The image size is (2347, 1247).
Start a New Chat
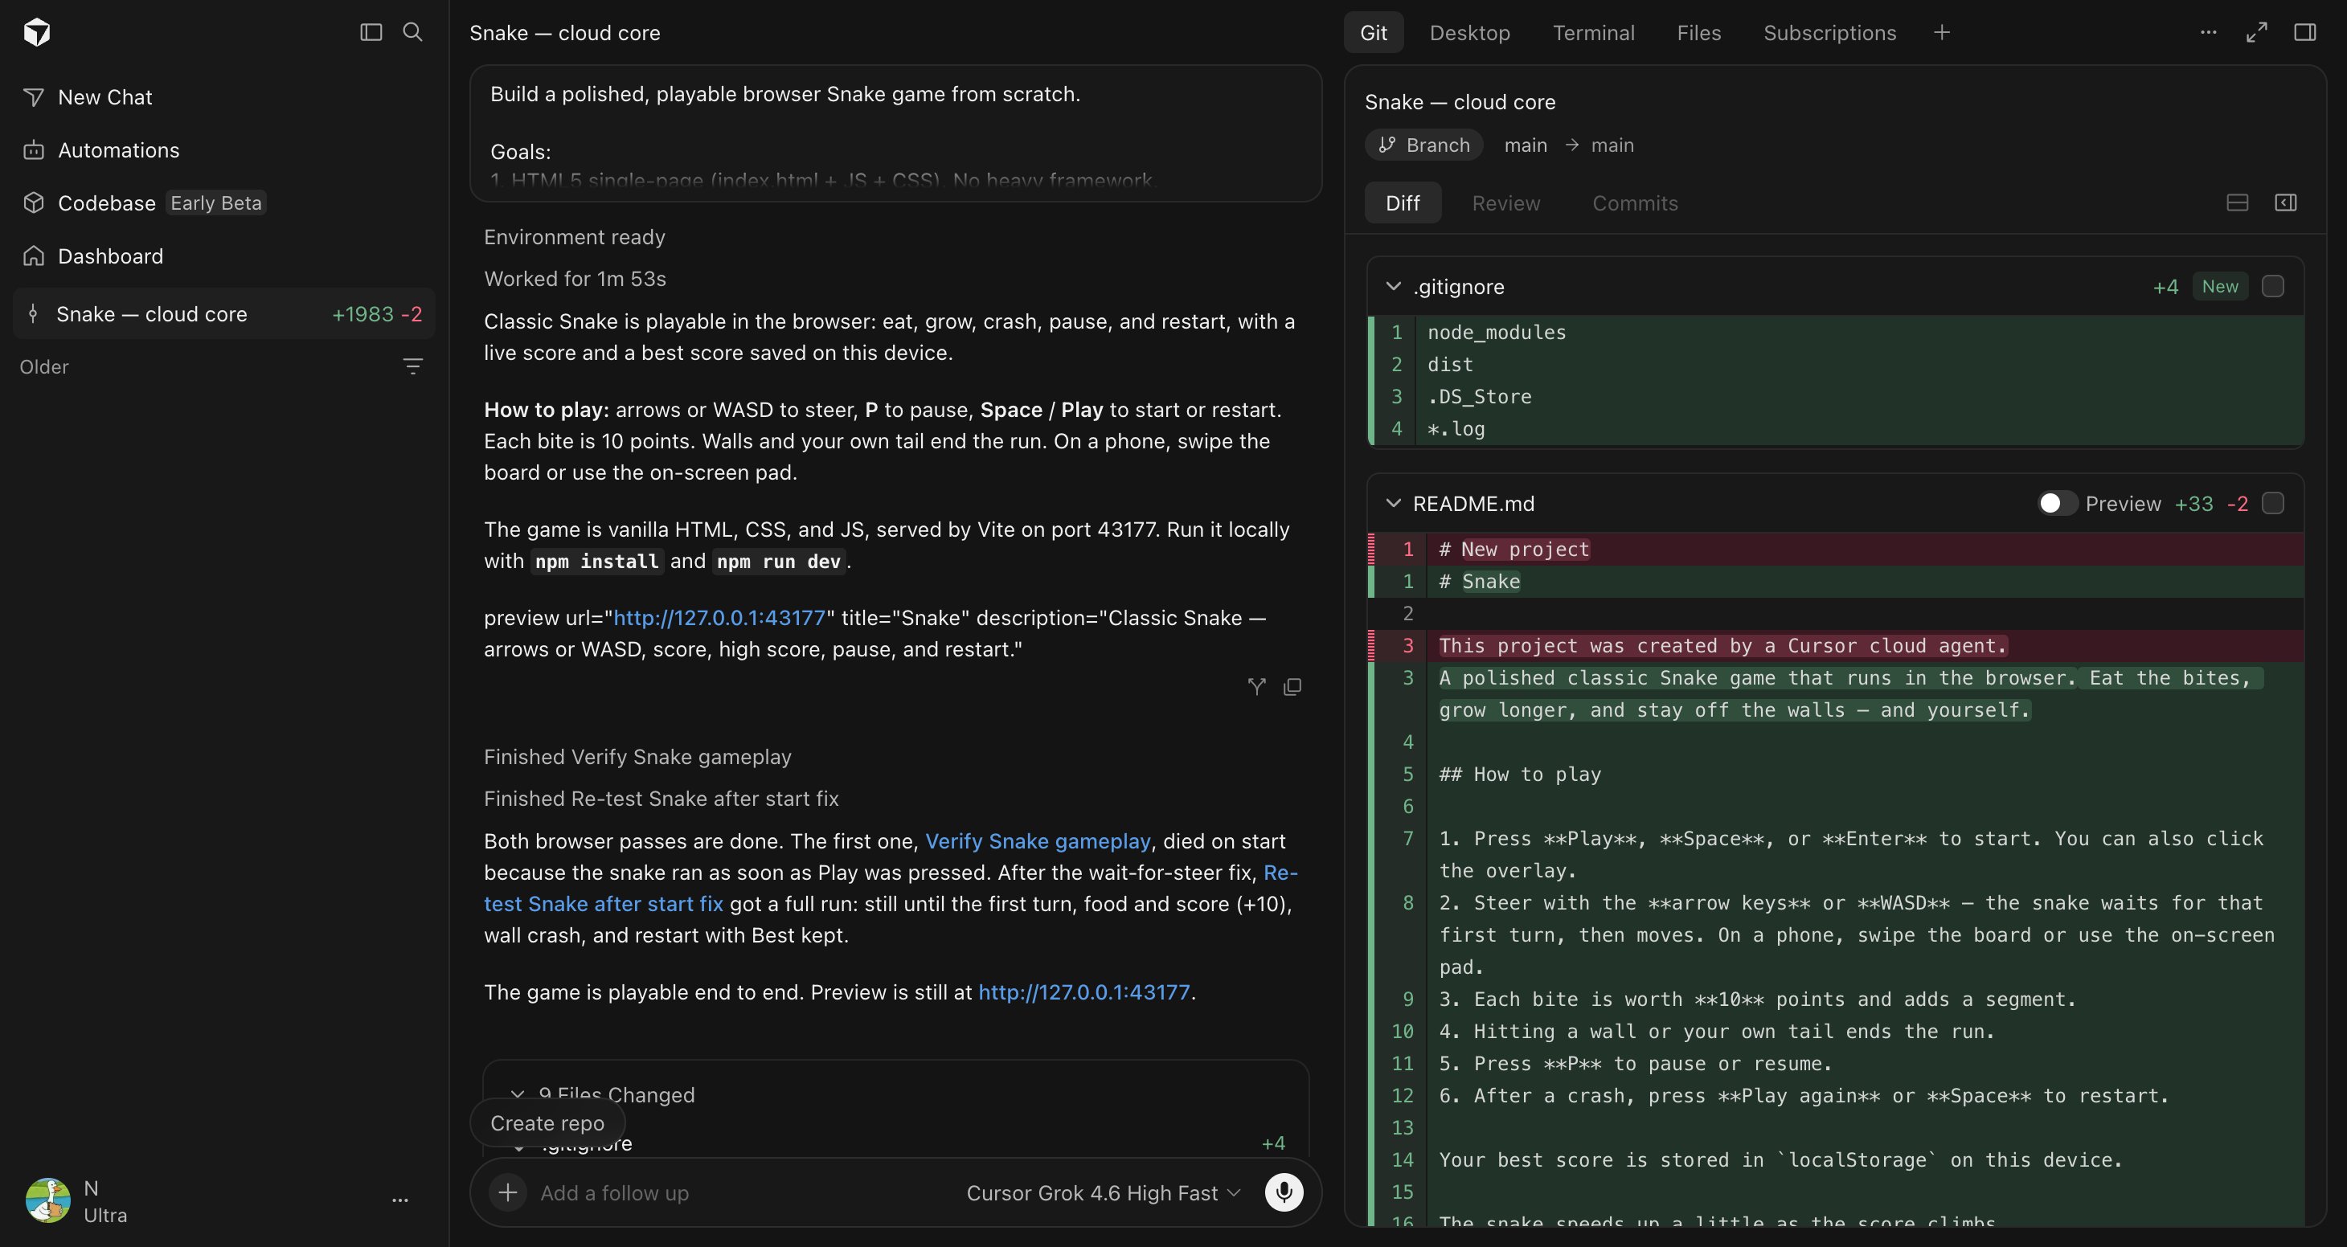pos(224,97)
